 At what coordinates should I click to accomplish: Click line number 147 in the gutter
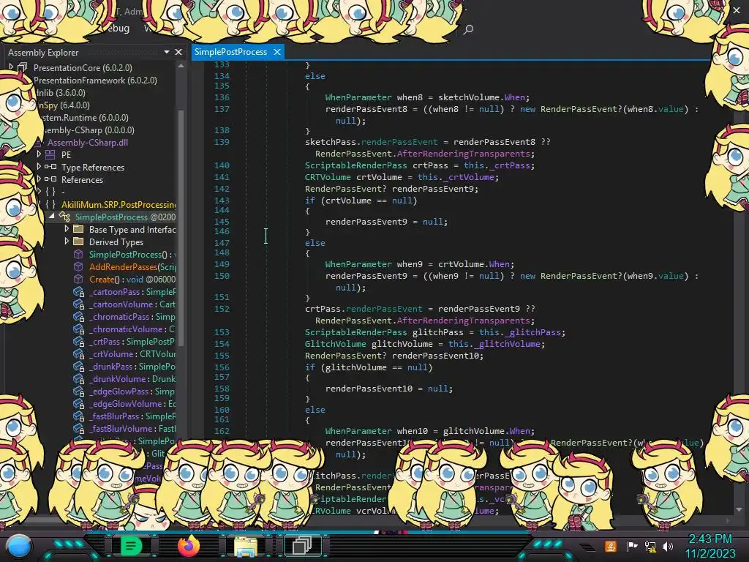pyautogui.click(x=222, y=243)
